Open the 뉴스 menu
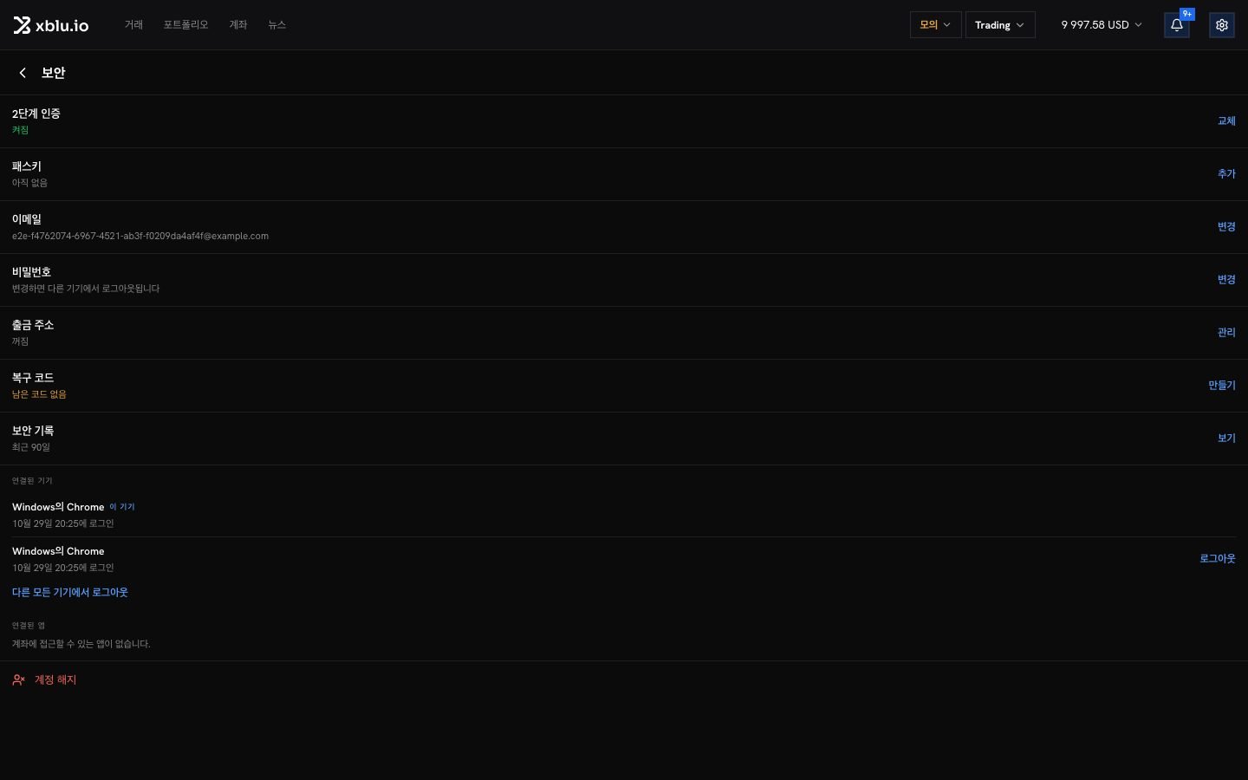The image size is (1248, 780). coord(277,25)
